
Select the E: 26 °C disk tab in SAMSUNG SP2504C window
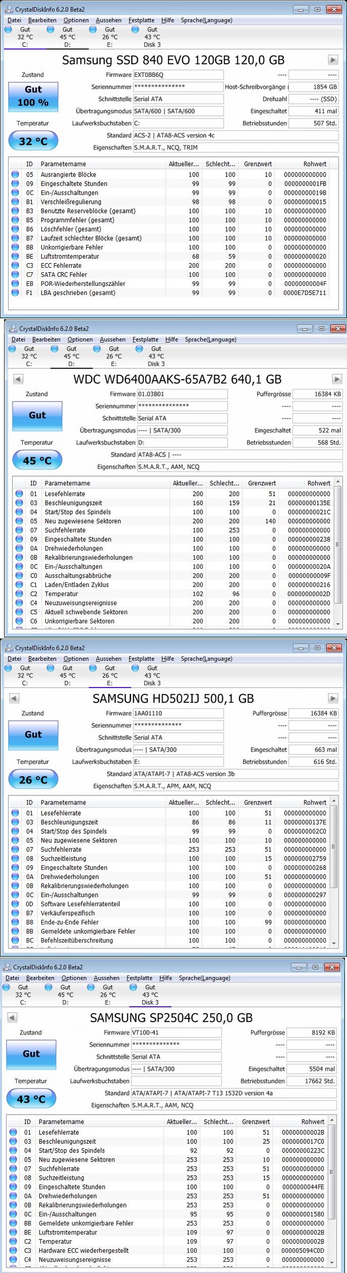[108, 994]
